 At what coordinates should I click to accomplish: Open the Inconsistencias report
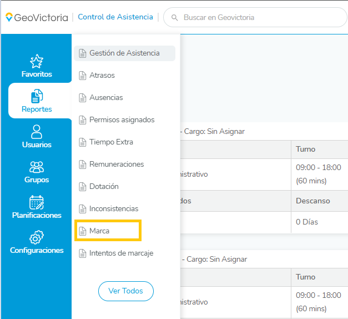114,209
